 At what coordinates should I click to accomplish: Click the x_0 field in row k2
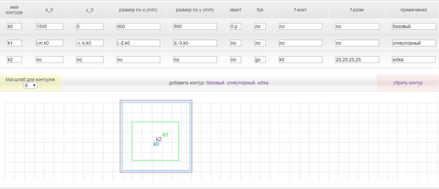click(x=50, y=60)
